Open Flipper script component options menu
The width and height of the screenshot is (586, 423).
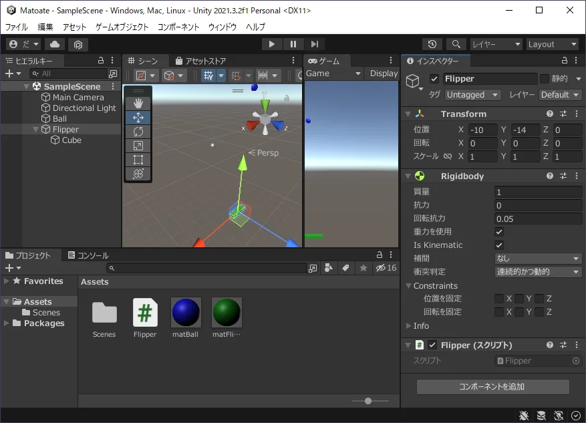[576, 345]
